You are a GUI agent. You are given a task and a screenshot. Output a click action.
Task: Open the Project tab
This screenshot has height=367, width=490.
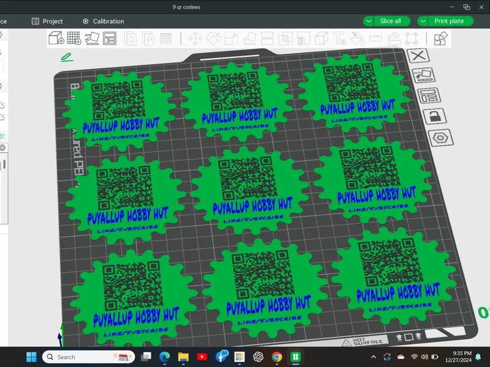(x=47, y=21)
